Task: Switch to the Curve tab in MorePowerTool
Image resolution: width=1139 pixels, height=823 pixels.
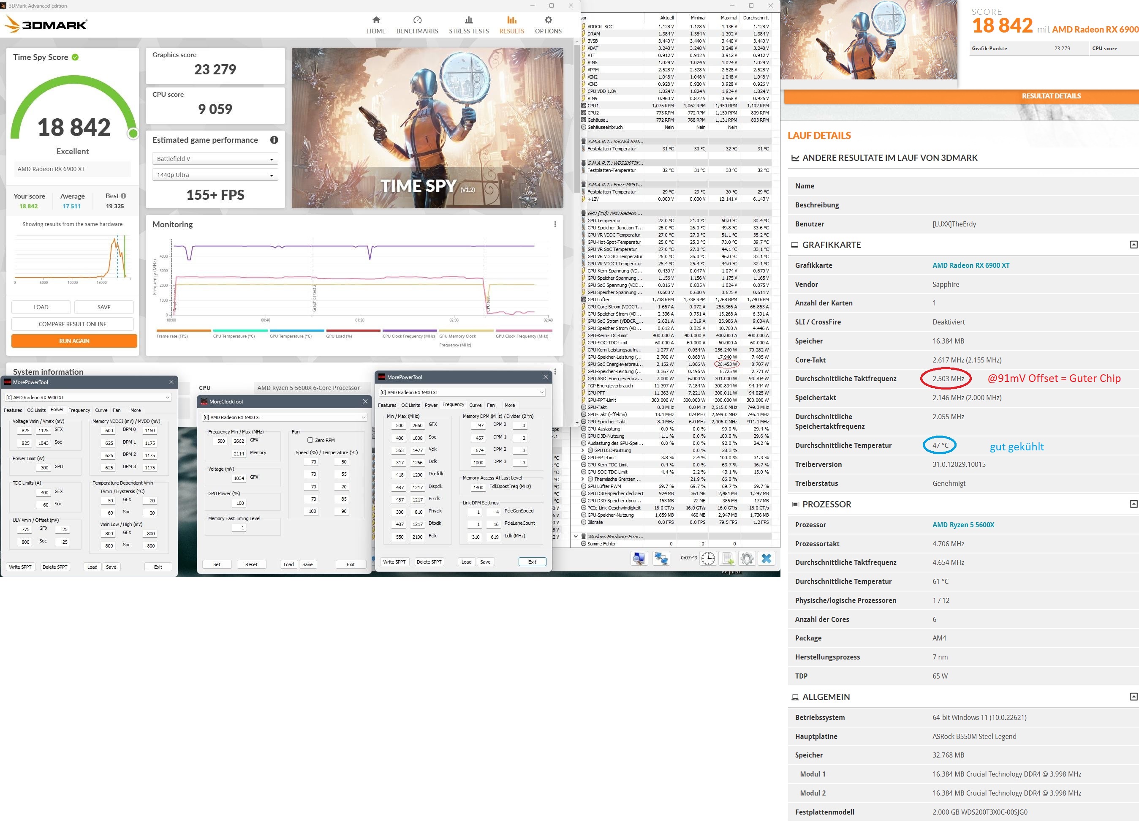Action: [x=101, y=410]
